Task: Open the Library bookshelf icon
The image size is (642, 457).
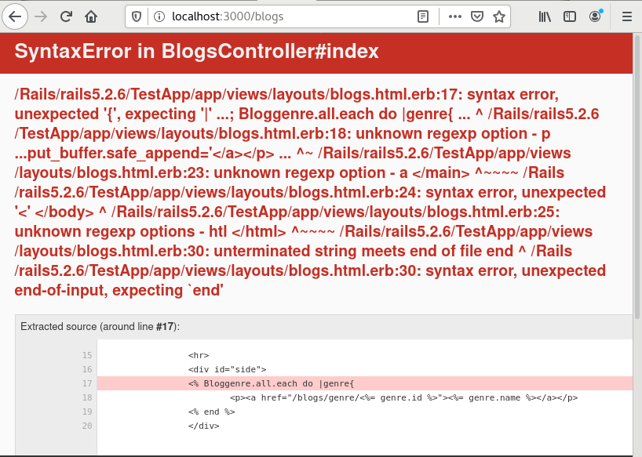Action: coord(545,16)
